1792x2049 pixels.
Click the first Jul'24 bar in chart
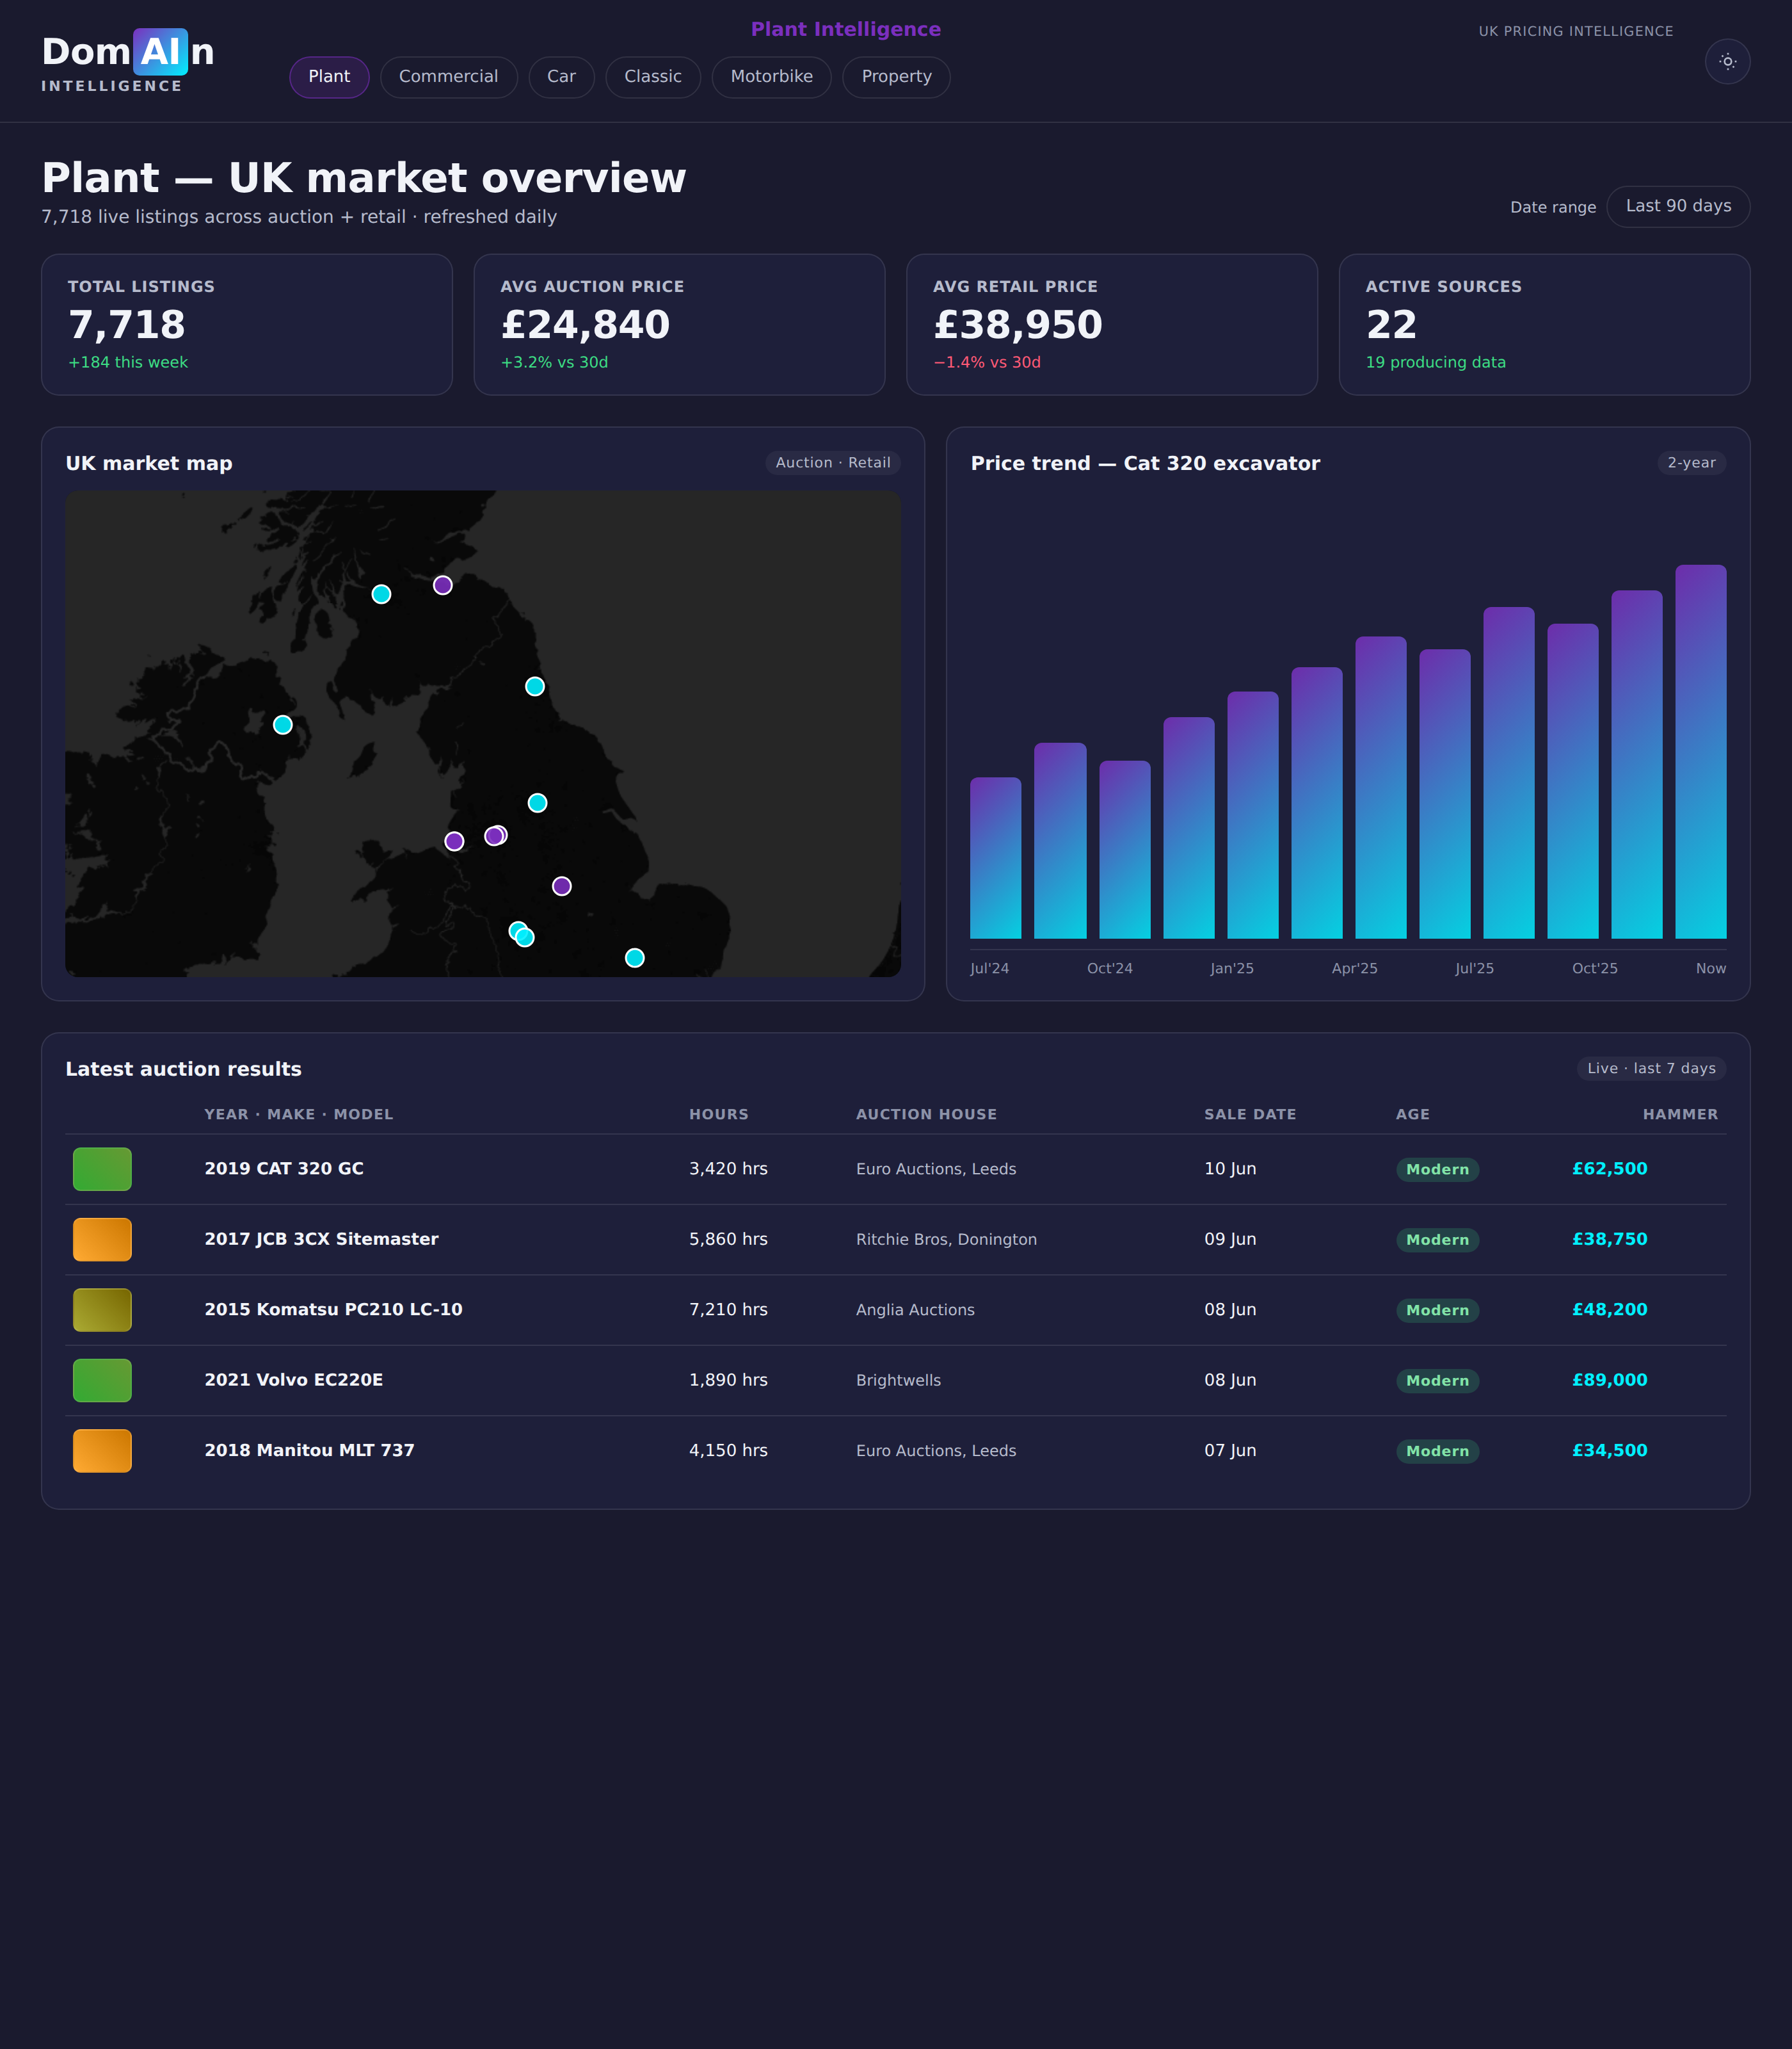point(995,857)
